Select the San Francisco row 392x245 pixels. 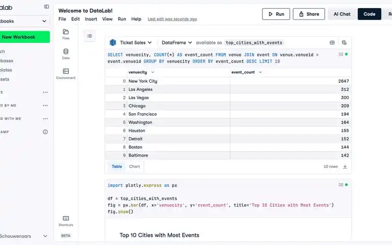coord(228,114)
